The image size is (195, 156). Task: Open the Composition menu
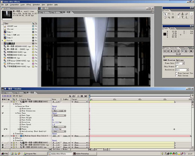(x=14, y=4)
